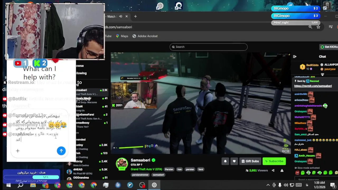The image size is (338, 190).
Task: Click the Gift Subs button
Action: [x=250, y=161]
